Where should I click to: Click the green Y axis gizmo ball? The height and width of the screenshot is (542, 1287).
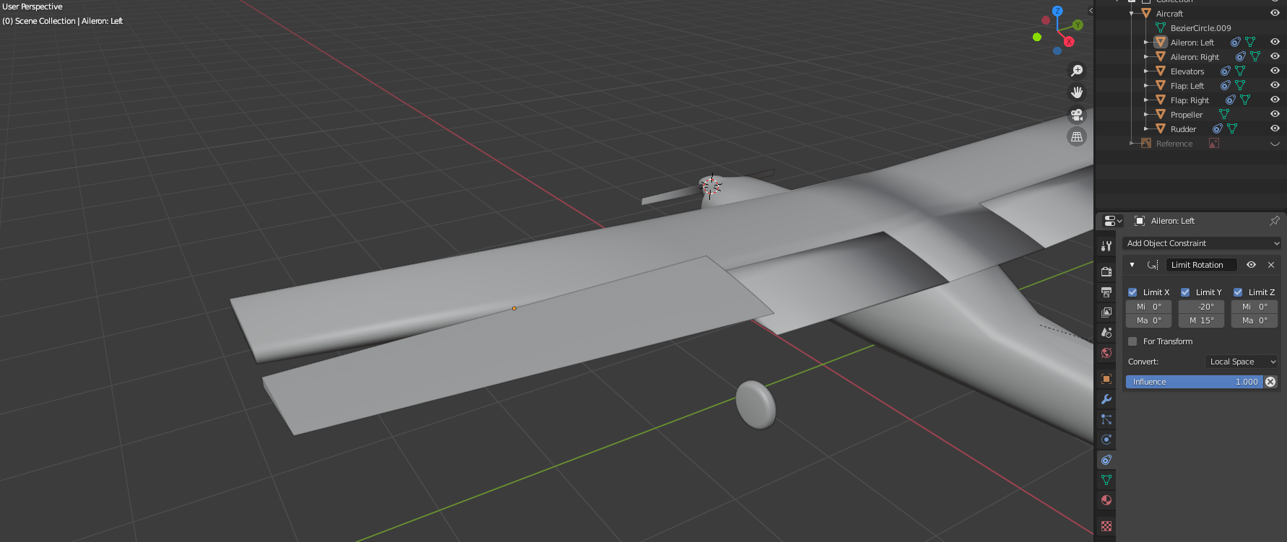tap(1078, 25)
